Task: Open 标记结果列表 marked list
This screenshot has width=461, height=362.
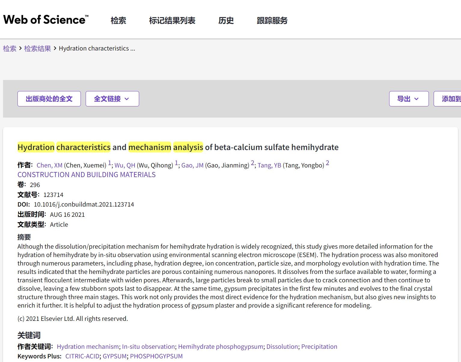Action: click(172, 20)
